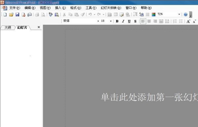Screen dimensions: 198x127
Task: Insert a table from toolbar
Action: click(x=115, y=15)
